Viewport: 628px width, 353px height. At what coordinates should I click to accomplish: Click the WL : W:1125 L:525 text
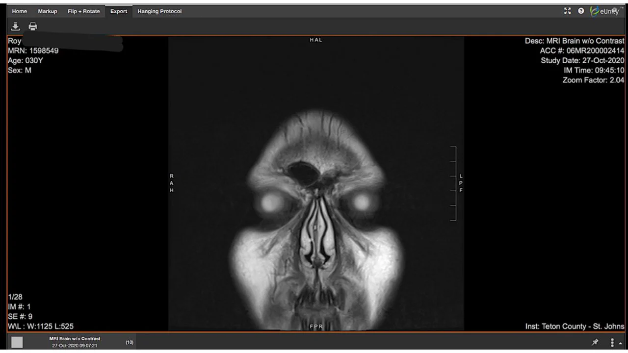pyautogui.click(x=41, y=327)
